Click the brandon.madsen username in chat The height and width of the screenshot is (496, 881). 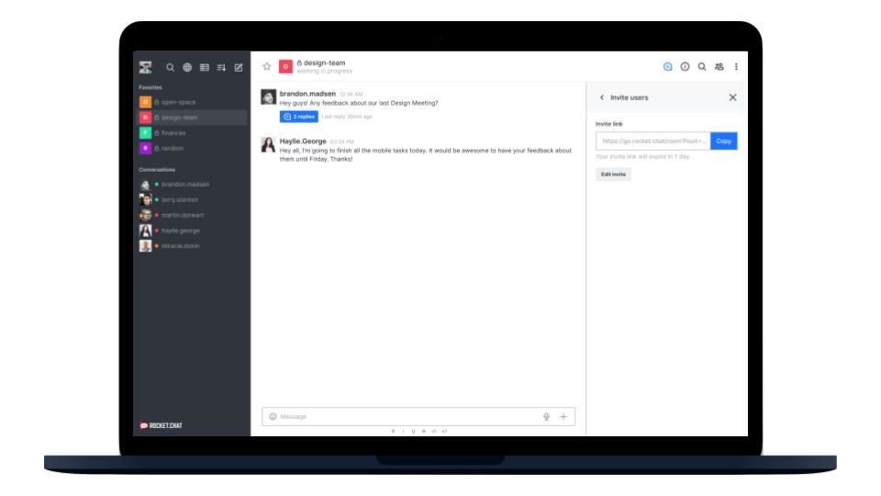point(307,94)
